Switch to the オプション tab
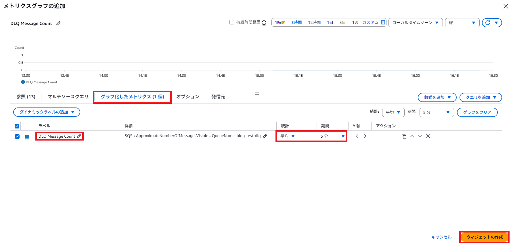 tap(187, 97)
